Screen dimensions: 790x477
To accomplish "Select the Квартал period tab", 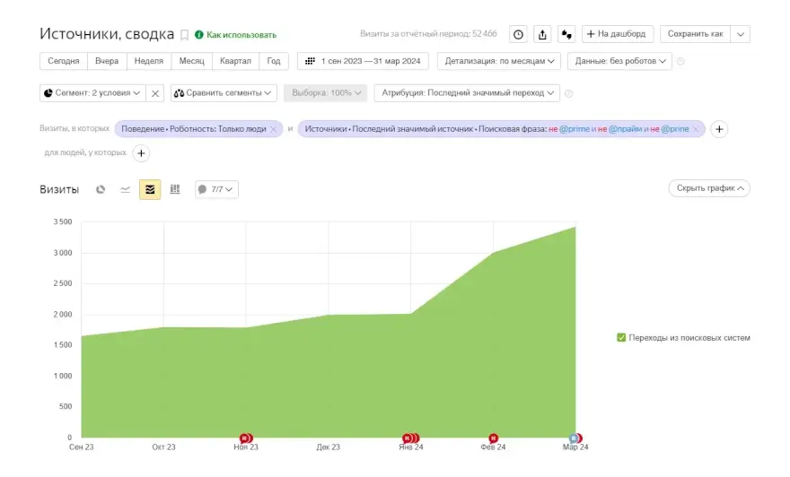I will pos(235,61).
